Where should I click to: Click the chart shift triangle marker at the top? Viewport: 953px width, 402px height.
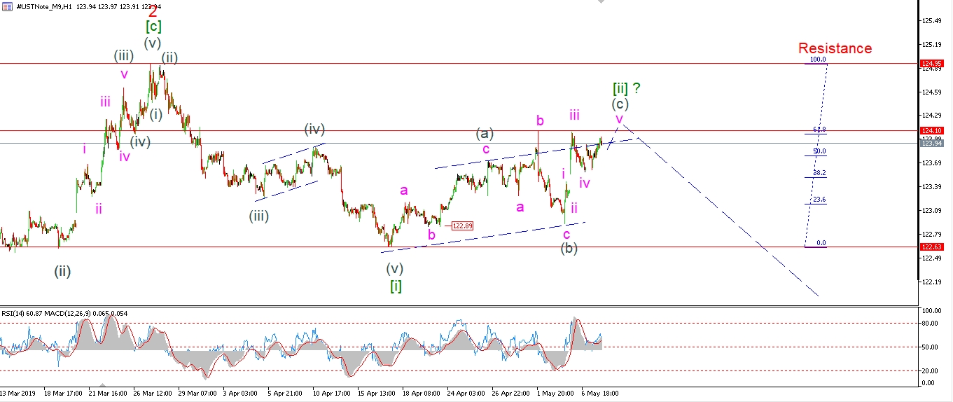click(x=600, y=3)
